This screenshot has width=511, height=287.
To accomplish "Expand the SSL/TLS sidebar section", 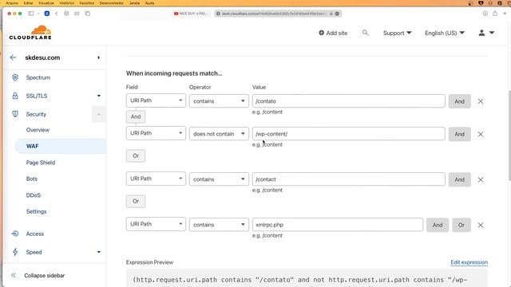I will [x=99, y=96].
